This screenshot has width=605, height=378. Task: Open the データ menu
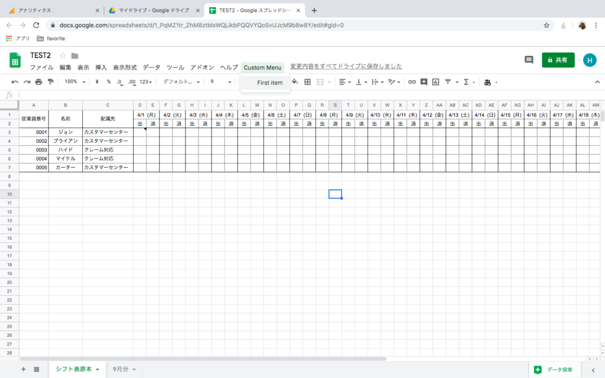pyautogui.click(x=151, y=67)
